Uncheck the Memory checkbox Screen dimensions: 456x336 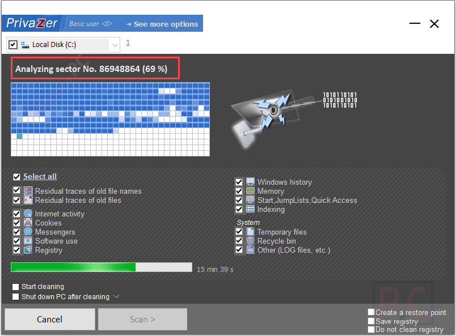(x=239, y=191)
